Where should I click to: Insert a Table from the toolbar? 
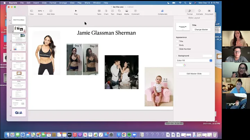99,11
